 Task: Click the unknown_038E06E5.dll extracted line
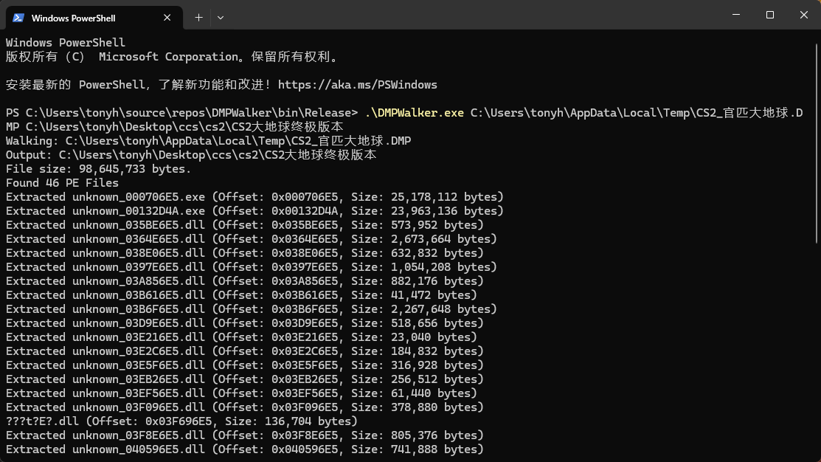tap(244, 253)
